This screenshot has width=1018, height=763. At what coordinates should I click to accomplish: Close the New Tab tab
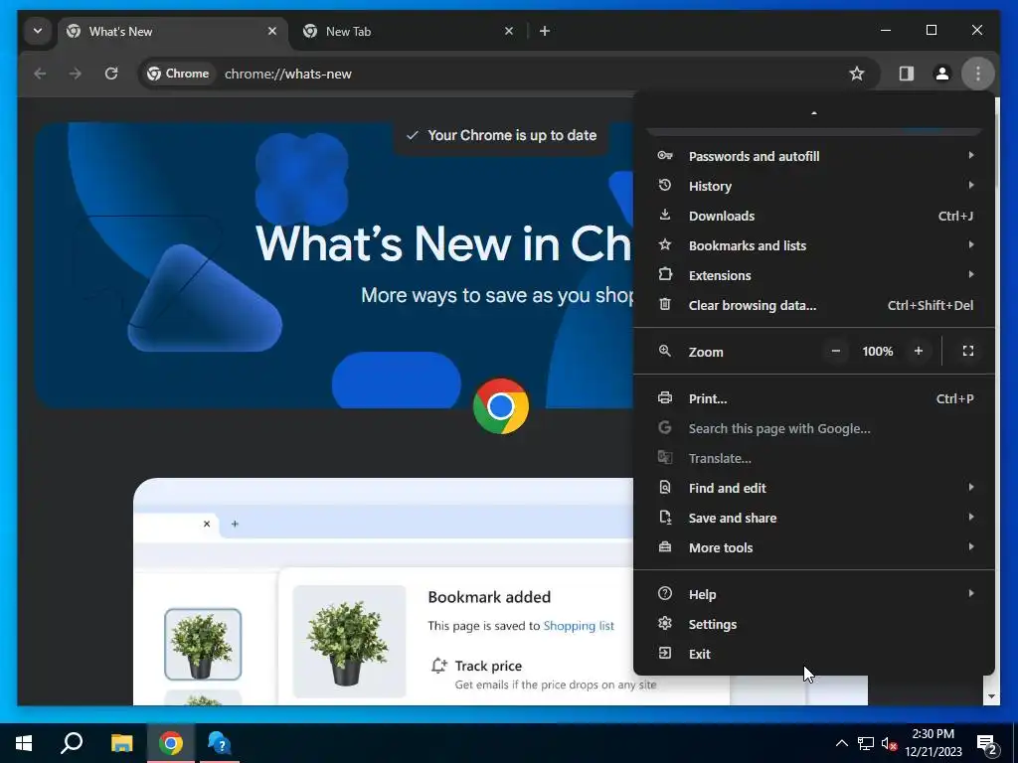click(x=509, y=31)
